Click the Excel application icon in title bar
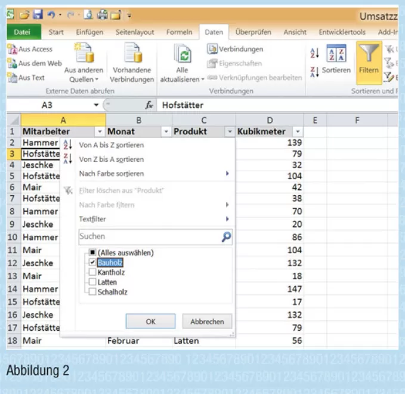The image size is (405, 394). 10,14
